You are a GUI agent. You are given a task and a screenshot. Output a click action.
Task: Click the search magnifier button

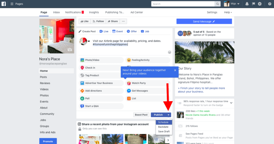click(x=217, y=4)
